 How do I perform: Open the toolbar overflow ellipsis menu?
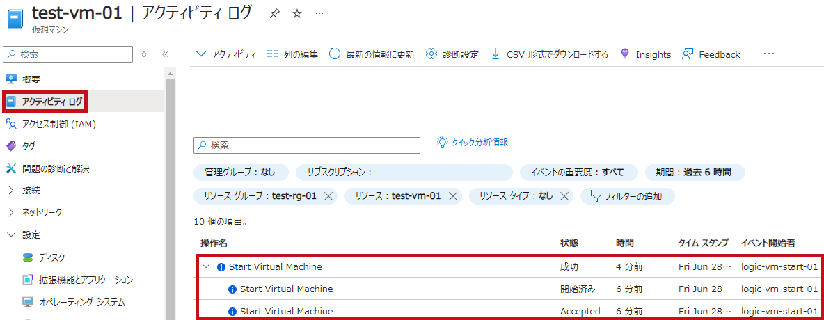click(769, 54)
